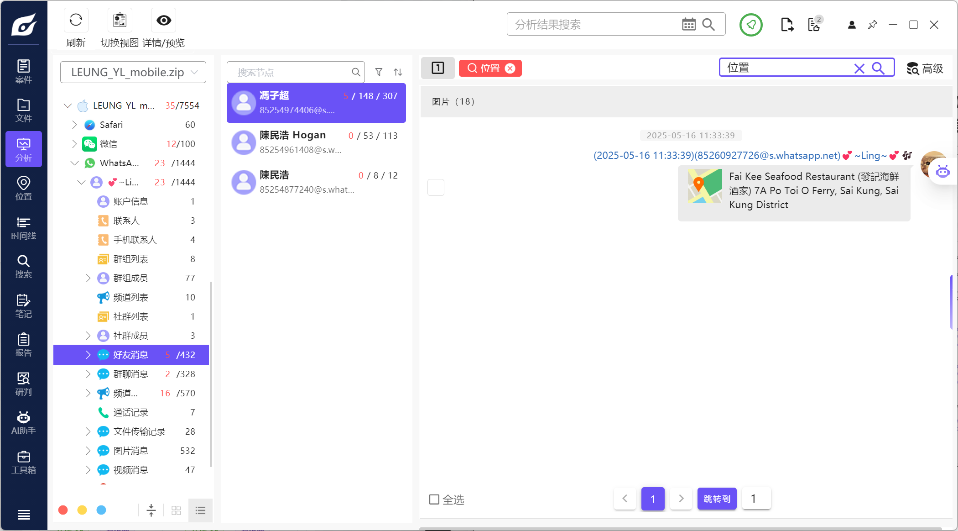This screenshot has height=531, width=958.
Task: Open the LEUNG_YL_mobile.zip dropdown
Action: [x=133, y=72]
